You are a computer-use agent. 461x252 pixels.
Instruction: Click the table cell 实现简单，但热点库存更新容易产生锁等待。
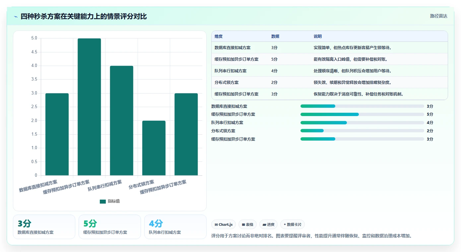coord(353,48)
